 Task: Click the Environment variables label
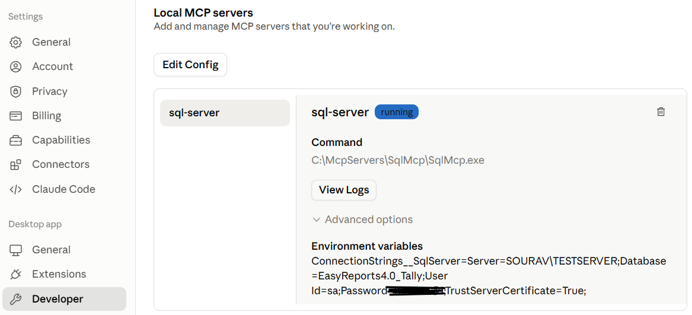click(367, 246)
